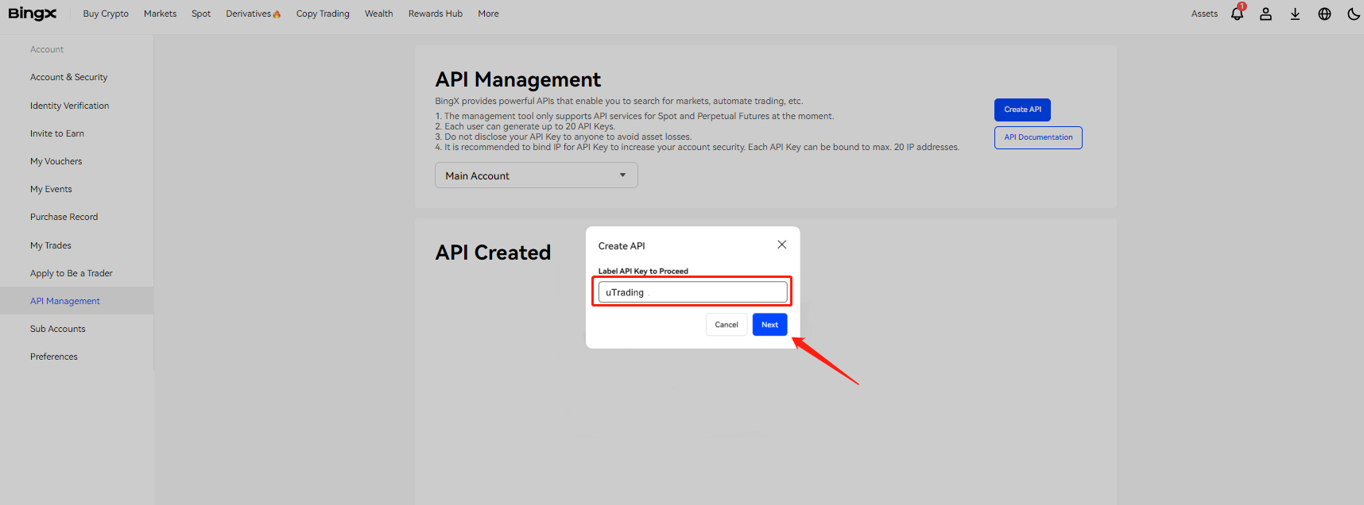Open the BingX logo home link
The image size is (1364, 505).
(x=33, y=13)
